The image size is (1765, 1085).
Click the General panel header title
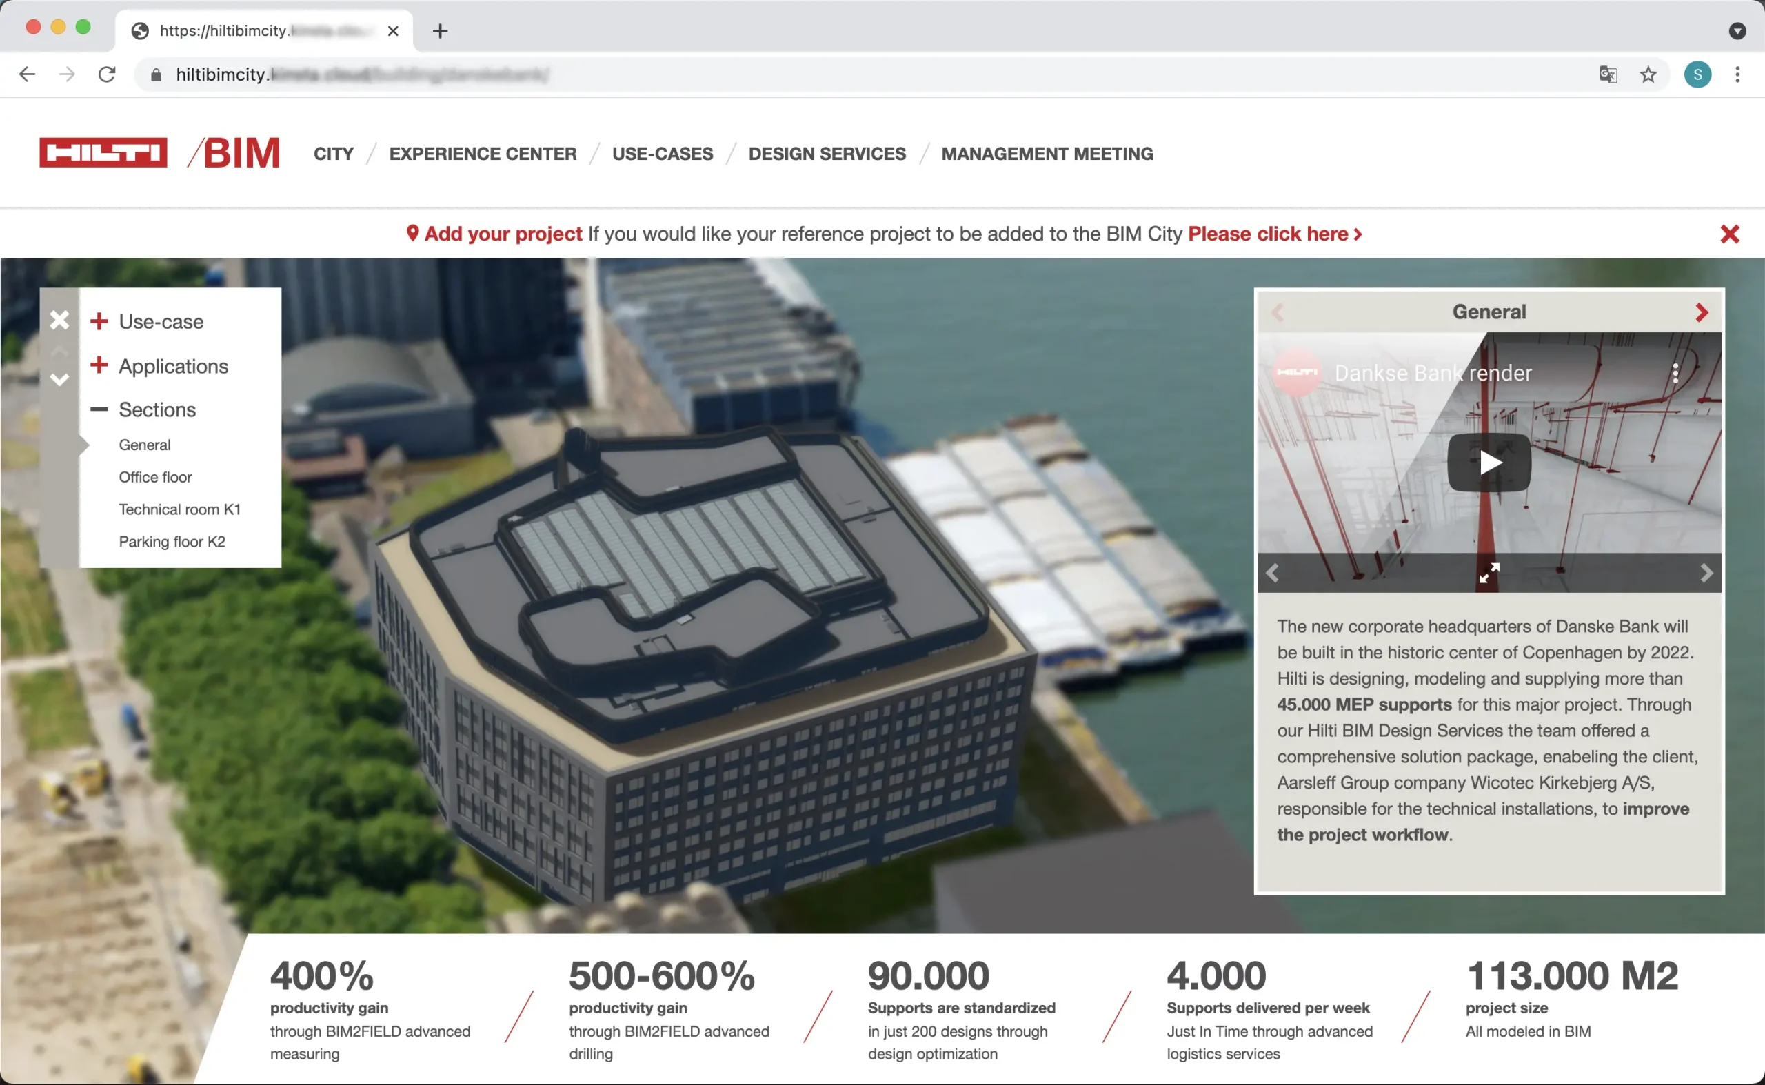tap(1489, 312)
